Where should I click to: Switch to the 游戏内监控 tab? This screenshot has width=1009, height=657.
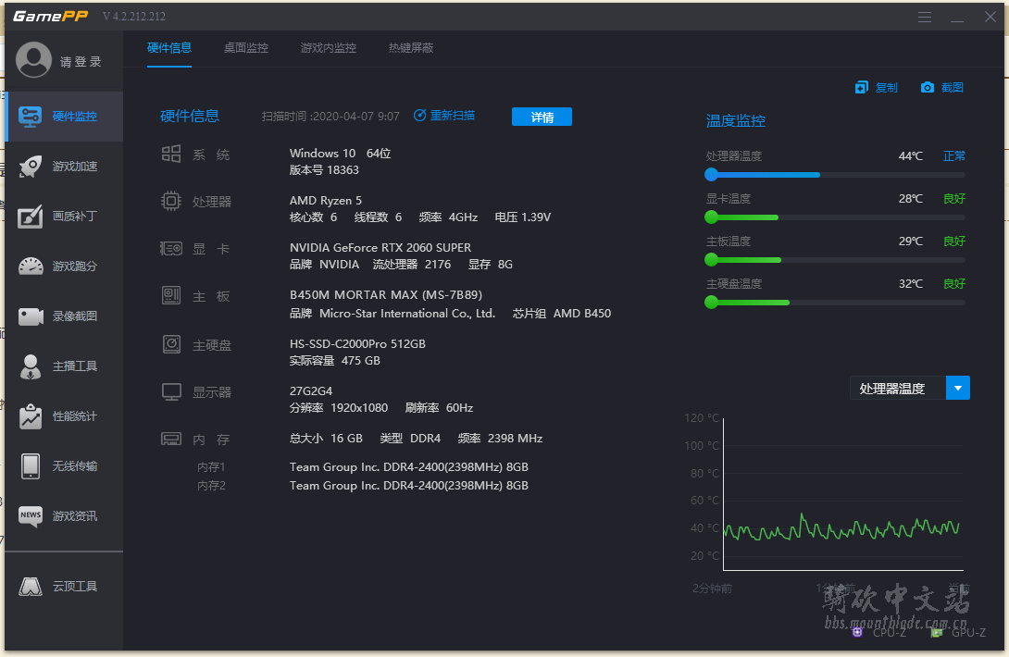[x=329, y=48]
